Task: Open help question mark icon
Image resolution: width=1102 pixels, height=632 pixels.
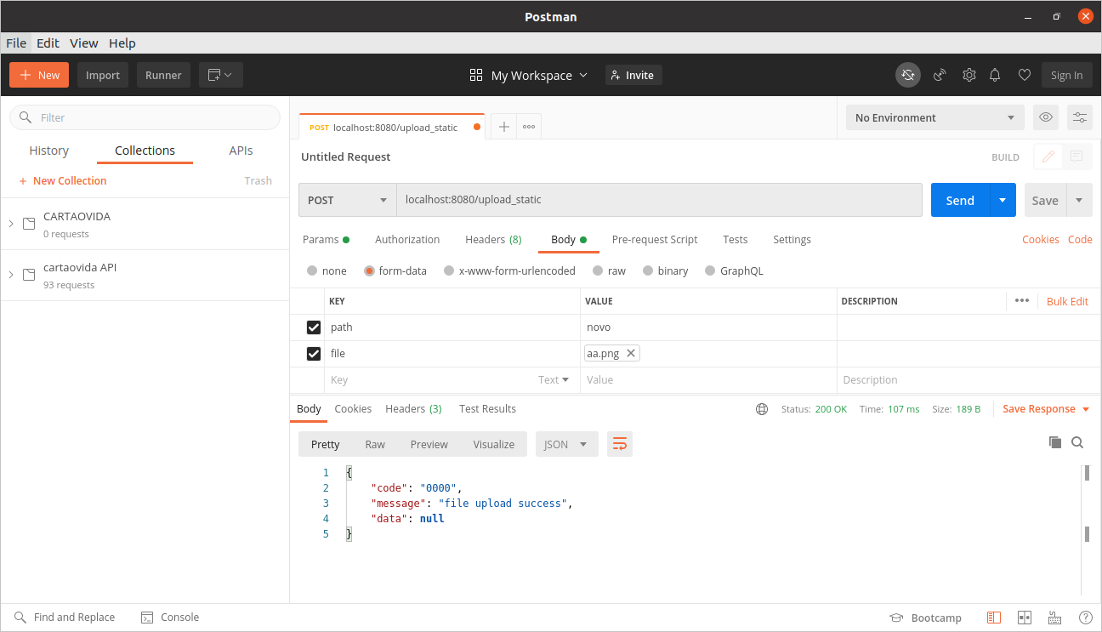Action: (1086, 618)
